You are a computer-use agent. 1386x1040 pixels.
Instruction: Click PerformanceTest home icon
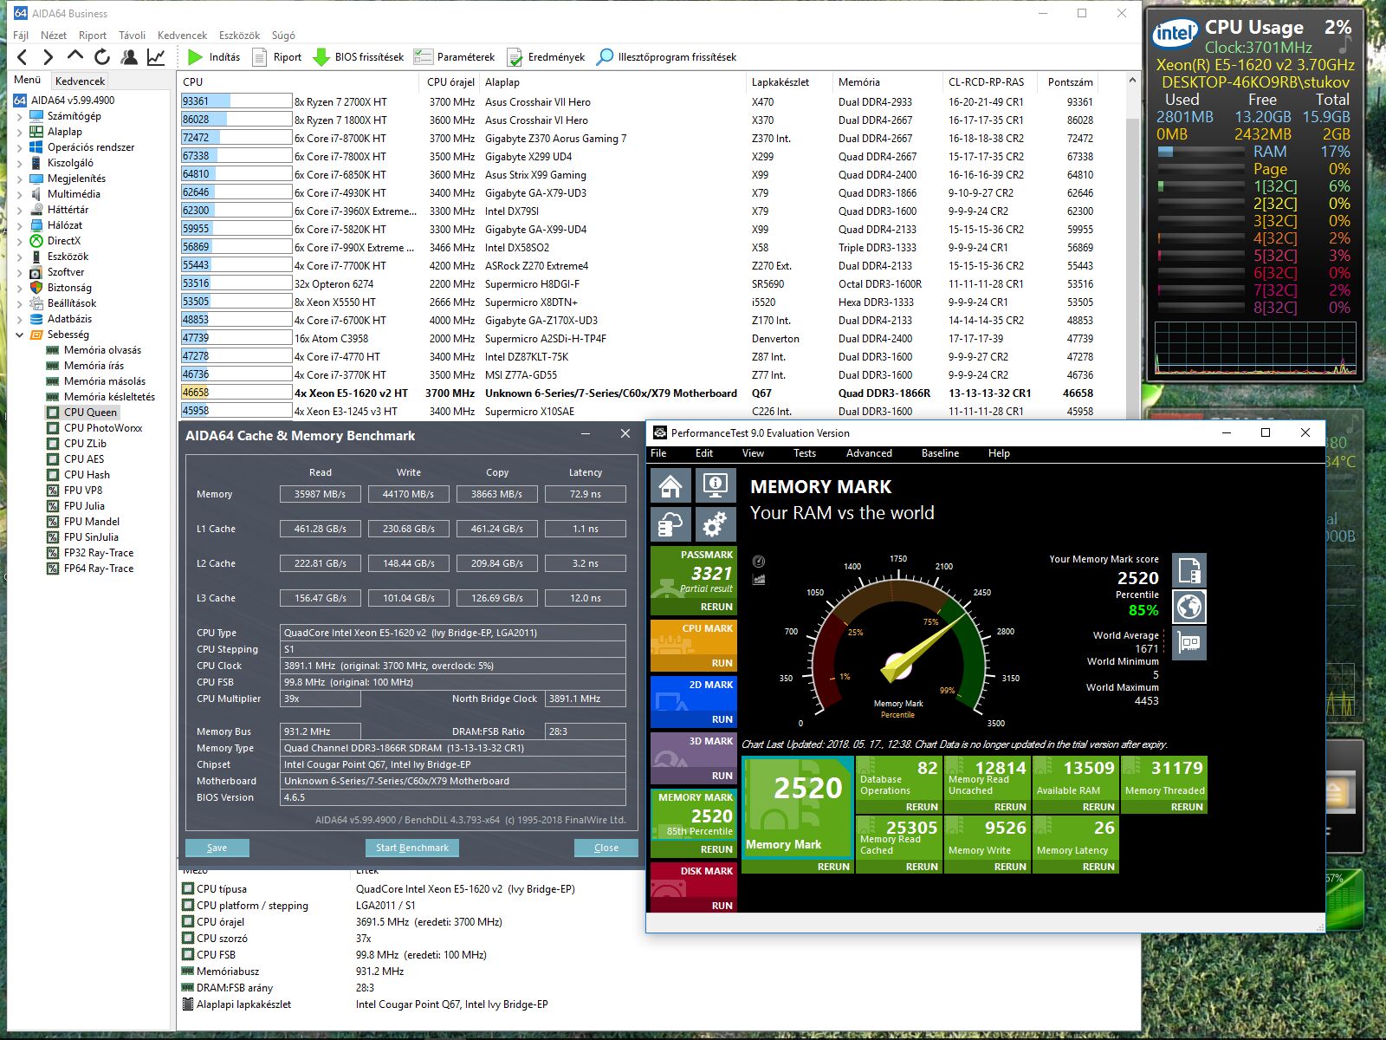[670, 485]
